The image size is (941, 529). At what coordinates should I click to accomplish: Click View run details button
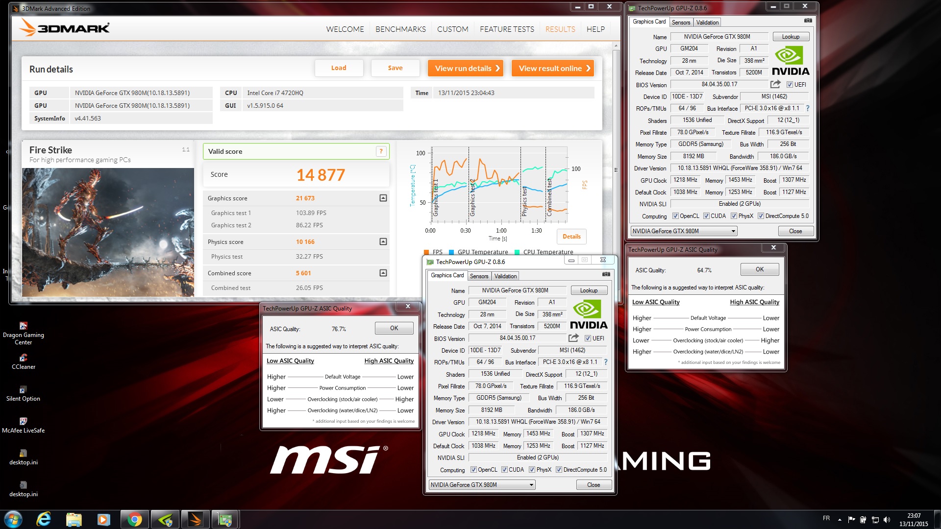pyautogui.click(x=466, y=68)
